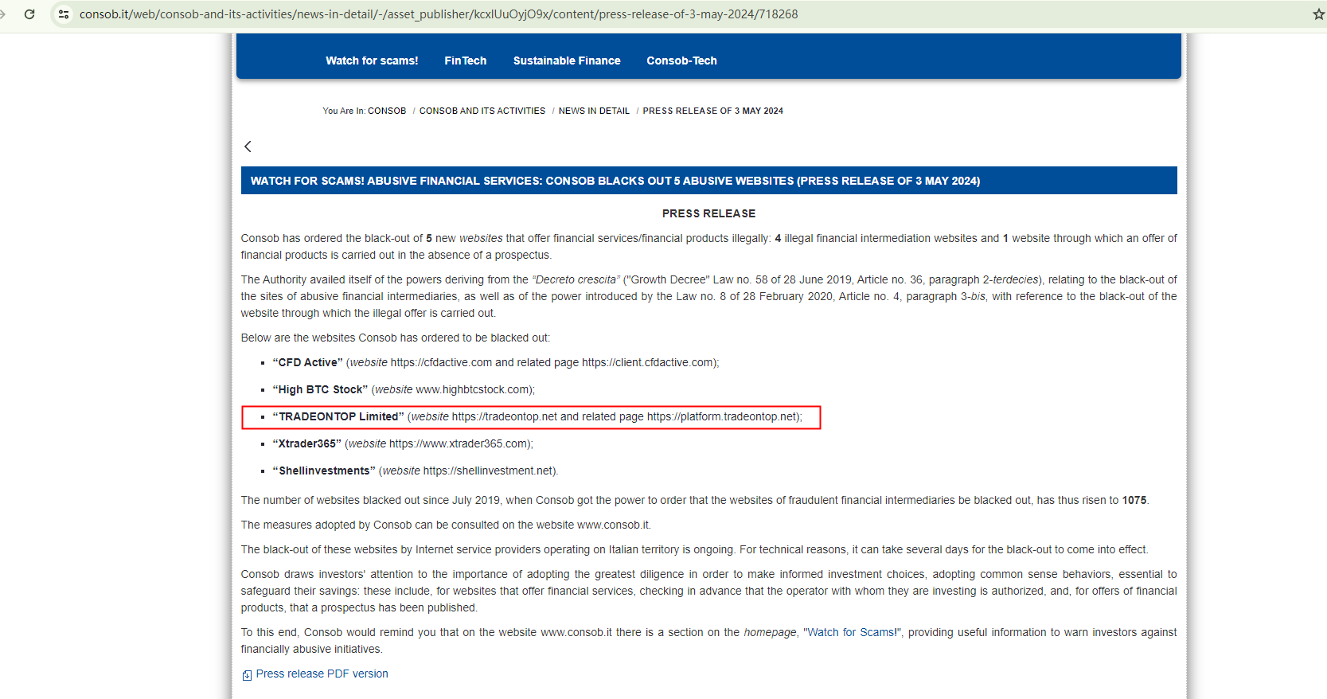Click the "TRADEONTOP Limited" list entry
This screenshot has width=1327, height=699.
coord(537,416)
